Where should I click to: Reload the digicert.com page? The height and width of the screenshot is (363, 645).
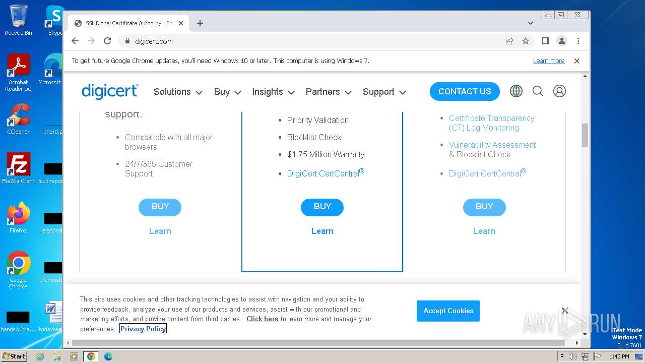[107, 41]
